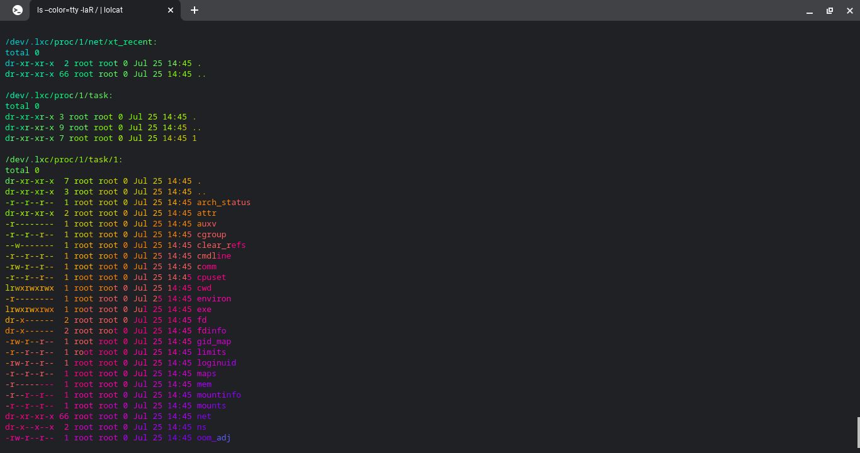Click the restore window icon
The height and width of the screenshot is (453, 860).
(x=829, y=11)
